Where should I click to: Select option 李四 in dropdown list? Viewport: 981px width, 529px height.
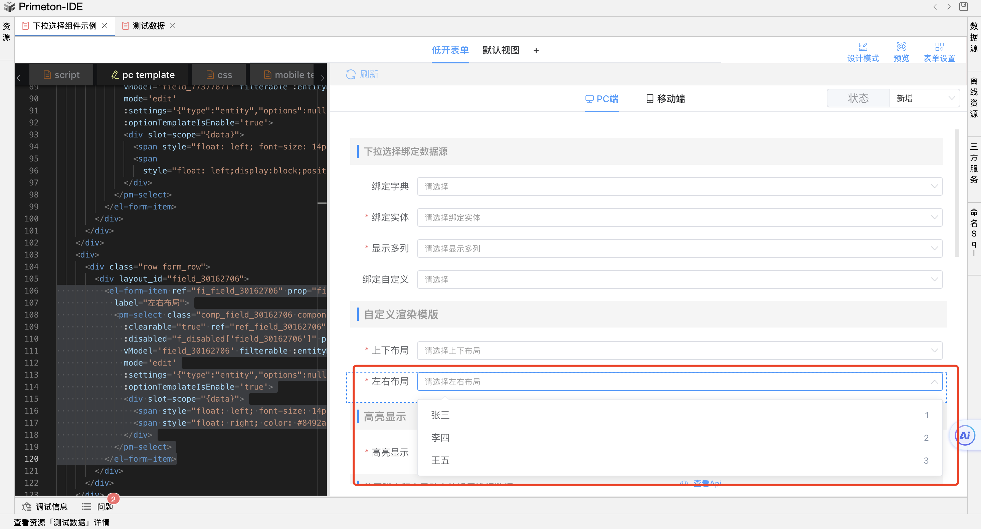(x=440, y=438)
